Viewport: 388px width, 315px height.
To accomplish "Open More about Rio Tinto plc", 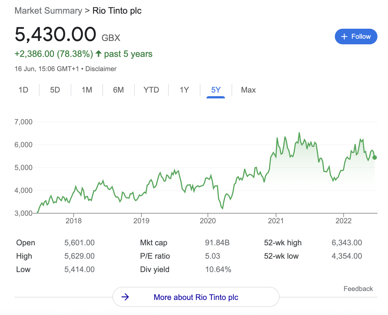I will point(196,297).
